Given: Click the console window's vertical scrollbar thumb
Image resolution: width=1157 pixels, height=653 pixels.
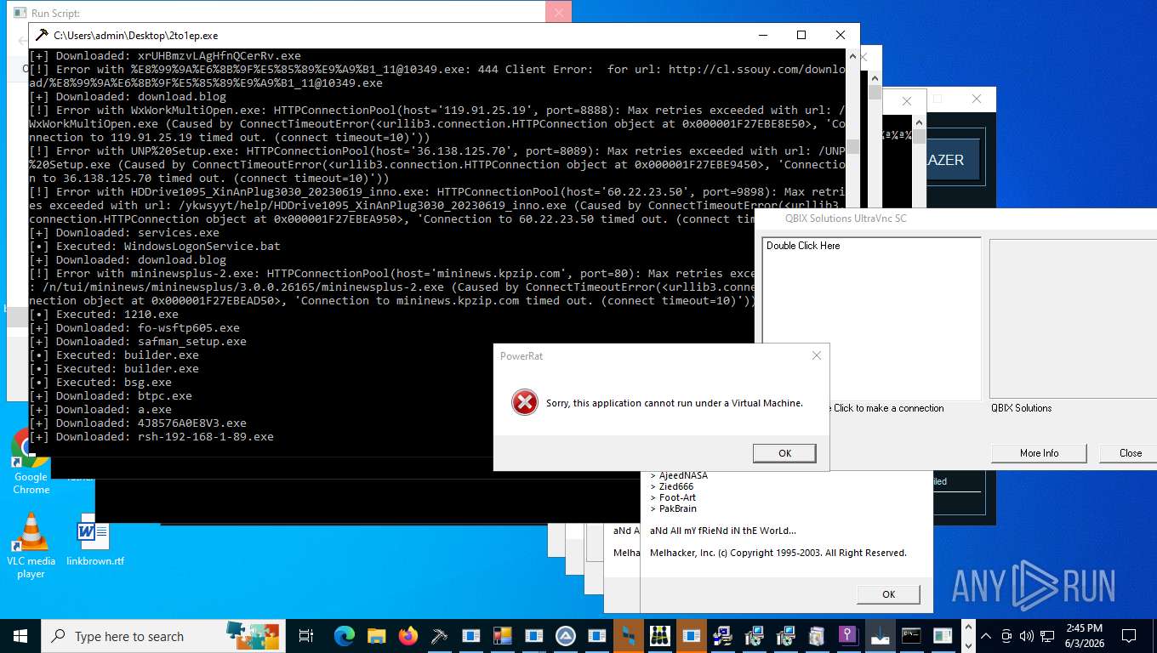Looking at the screenshot, I should coord(852,147).
